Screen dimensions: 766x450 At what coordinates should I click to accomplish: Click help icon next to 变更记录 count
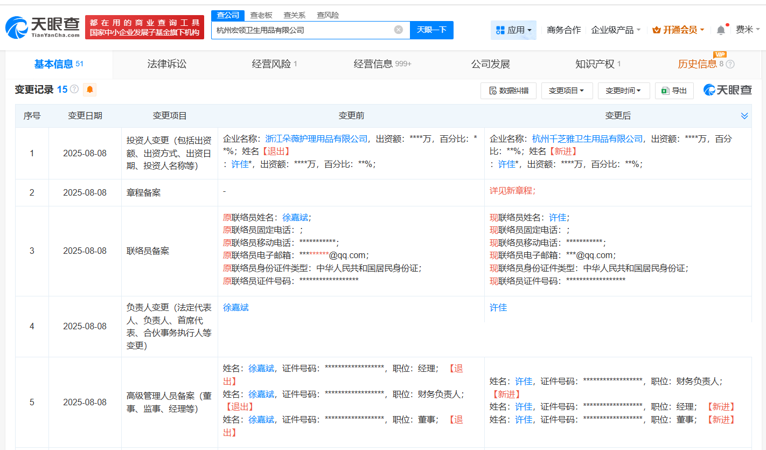pos(74,89)
